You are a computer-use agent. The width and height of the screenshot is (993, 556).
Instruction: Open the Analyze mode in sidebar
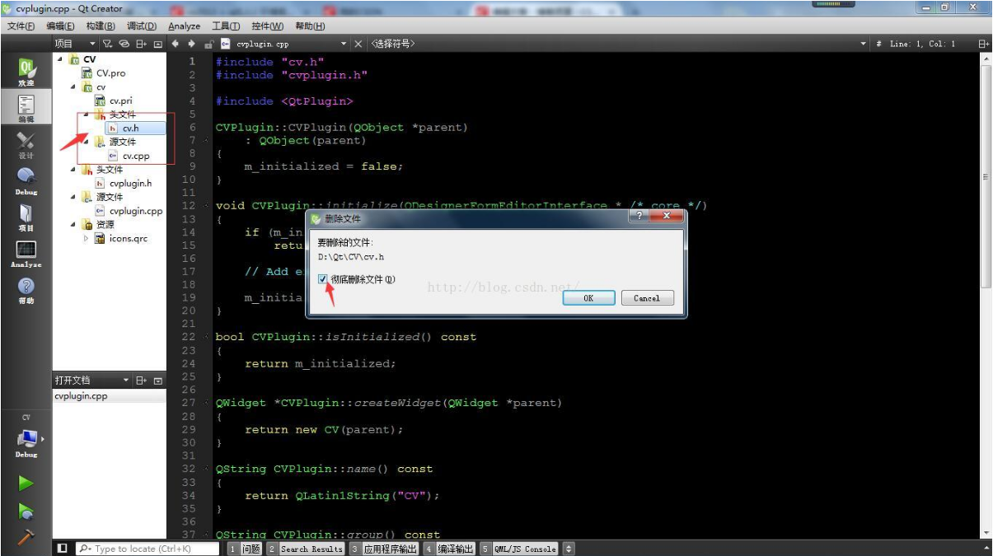coord(26,254)
